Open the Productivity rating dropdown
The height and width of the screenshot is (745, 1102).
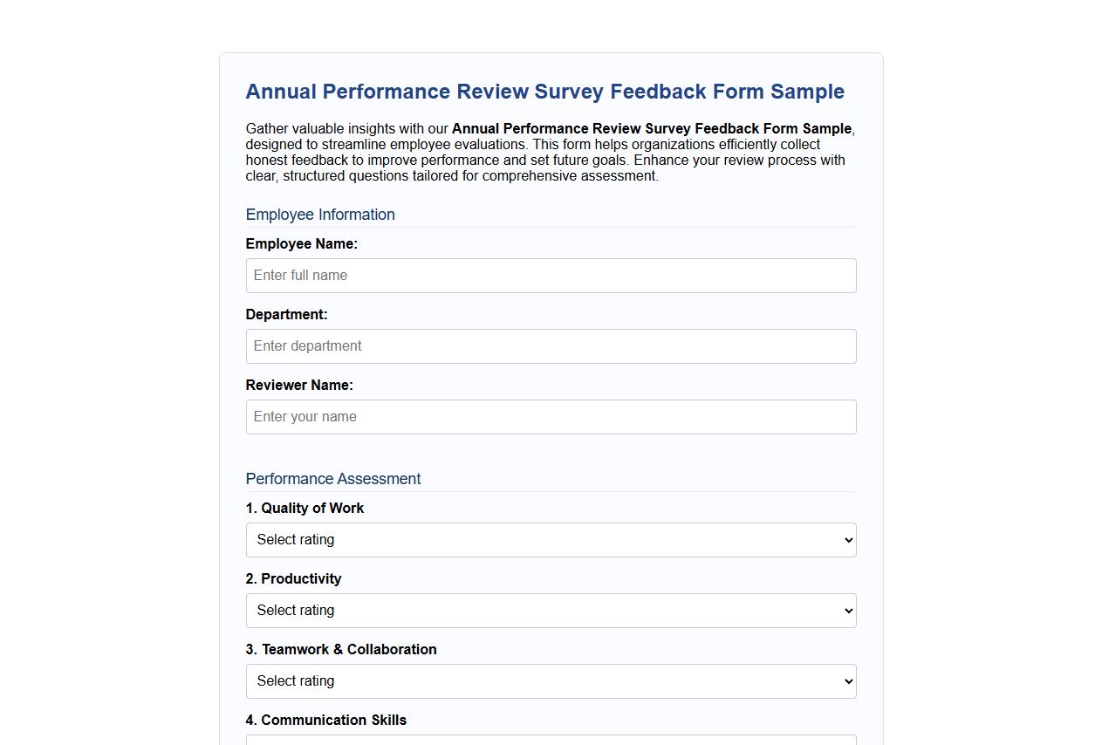[551, 611]
